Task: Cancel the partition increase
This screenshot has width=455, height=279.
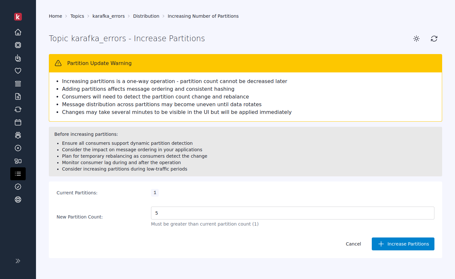Action: click(x=353, y=244)
